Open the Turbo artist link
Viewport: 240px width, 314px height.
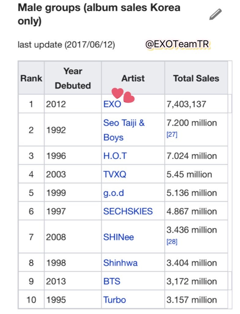pos(114,300)
